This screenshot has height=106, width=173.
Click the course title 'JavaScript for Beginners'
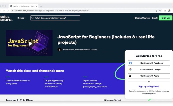pyautogui.click(x=106, y=40)
